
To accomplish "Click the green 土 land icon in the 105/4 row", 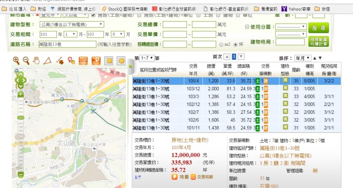I will tap(257, 81).
